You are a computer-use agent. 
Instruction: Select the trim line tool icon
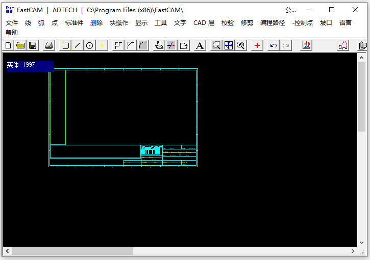[x=171, y=45]
